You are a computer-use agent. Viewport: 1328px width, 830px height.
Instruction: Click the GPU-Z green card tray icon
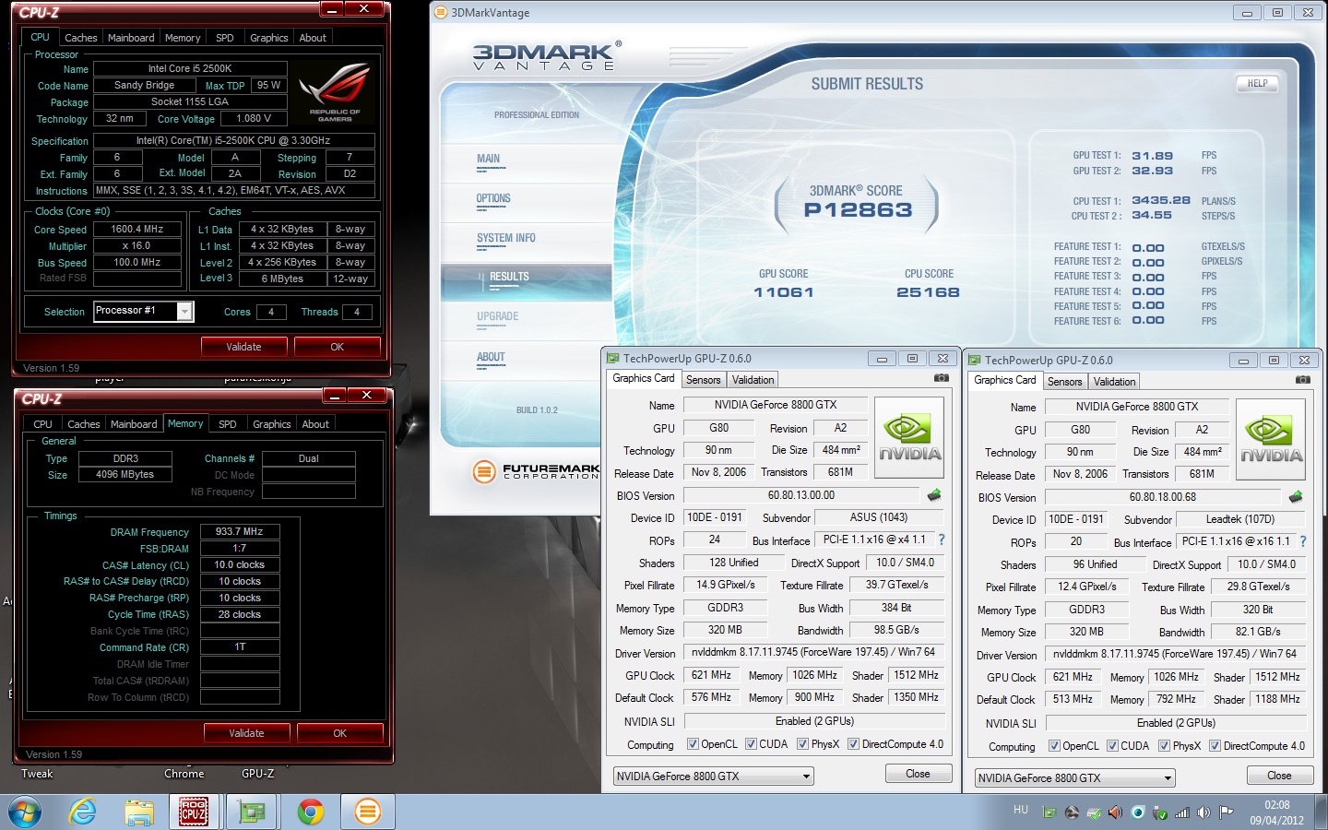point(1049,812)
